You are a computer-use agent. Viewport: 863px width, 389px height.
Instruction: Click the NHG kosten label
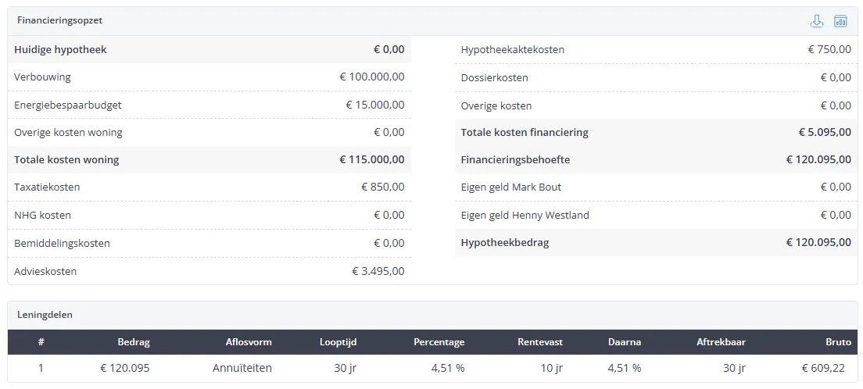point(42,215)
